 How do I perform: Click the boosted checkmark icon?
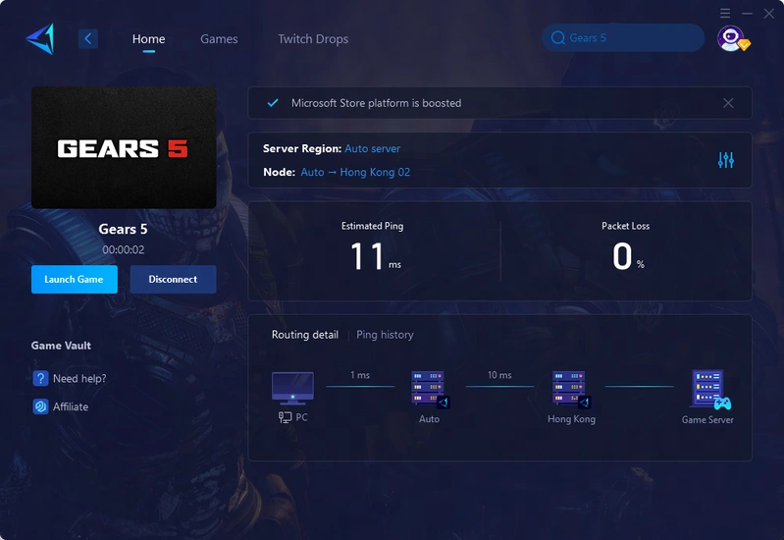click(x=273, y=103)
